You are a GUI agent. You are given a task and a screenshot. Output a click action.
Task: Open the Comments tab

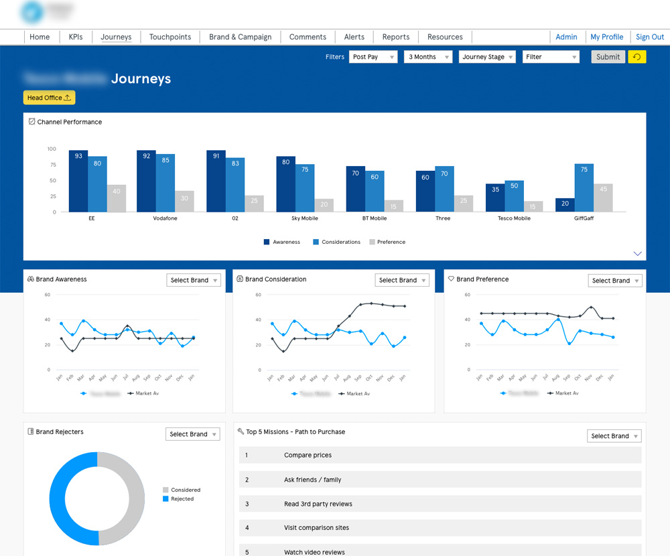click(308, 37)
